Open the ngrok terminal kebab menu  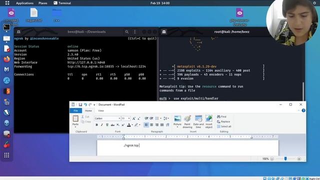pyautogui.click(x=134, y=32)
